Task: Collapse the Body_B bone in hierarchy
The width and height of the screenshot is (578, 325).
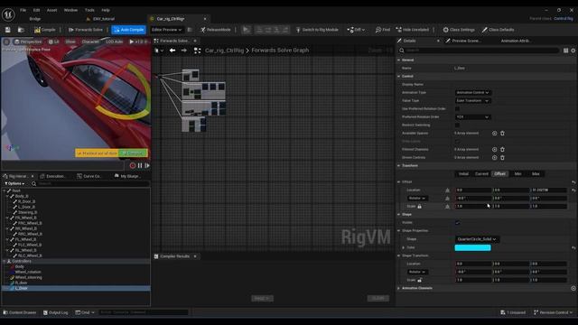Action: click(7, 197)
